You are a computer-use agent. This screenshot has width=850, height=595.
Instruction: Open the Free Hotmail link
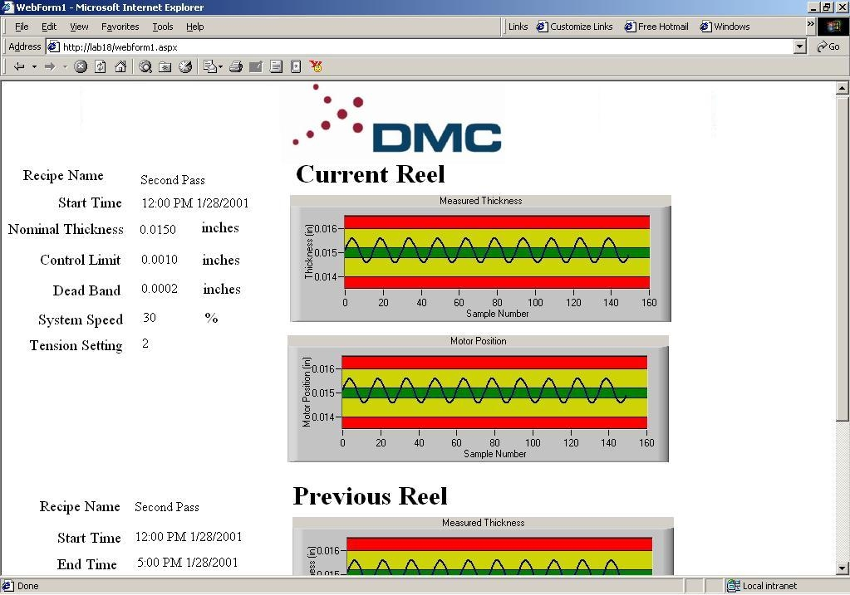coord(656,27)
